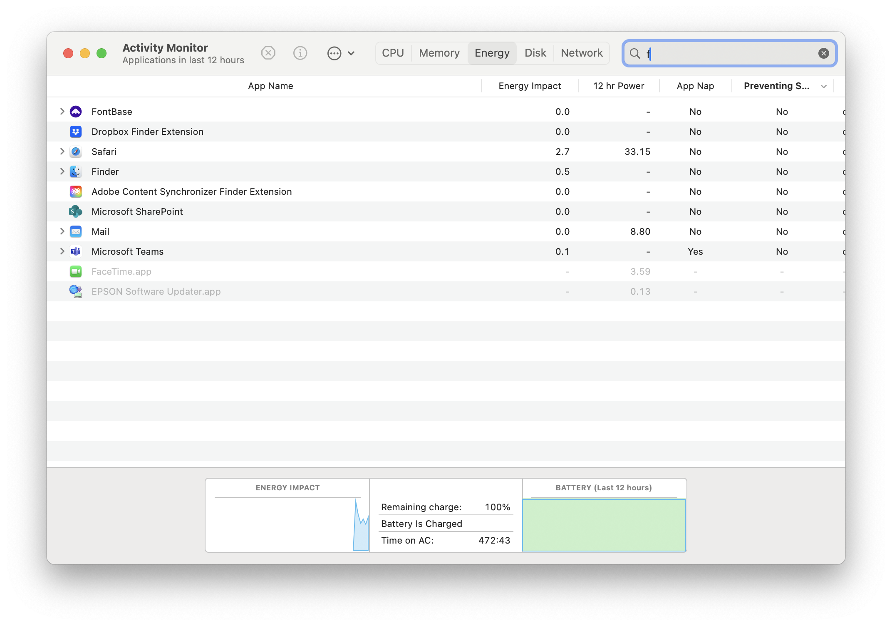Sort by 12 hr Power column
This screenshot has width=892, height=626.
(x=618, y=86)
